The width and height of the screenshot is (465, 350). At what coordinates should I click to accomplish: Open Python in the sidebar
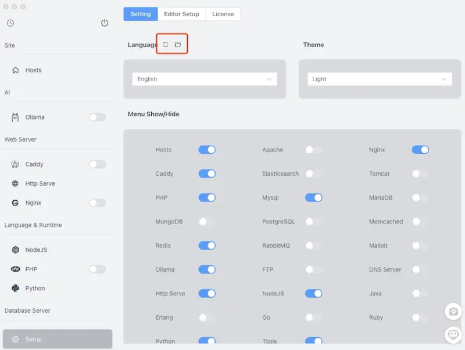coord(58,288)
